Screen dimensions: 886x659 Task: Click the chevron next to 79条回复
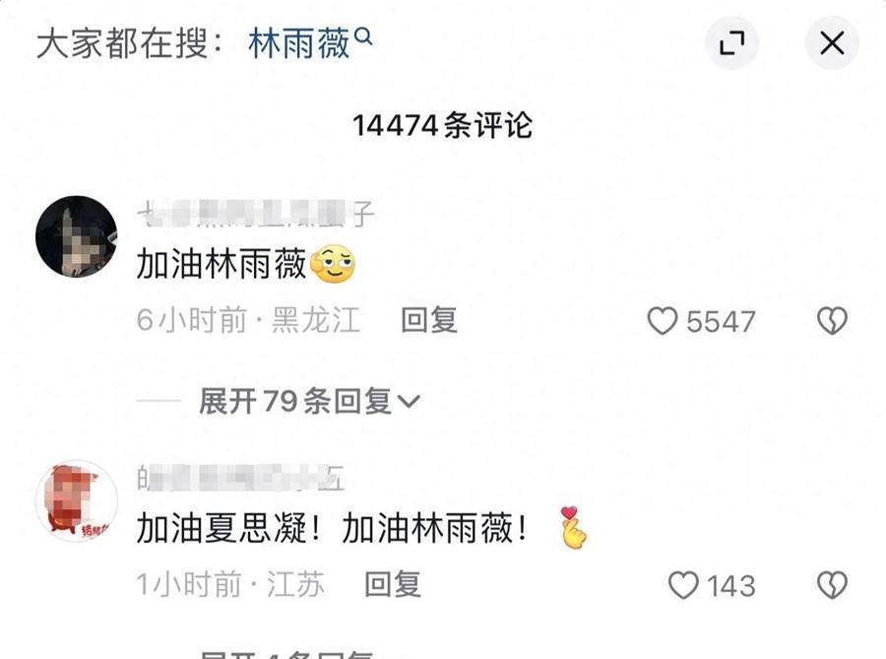click(x=409, y=401)
